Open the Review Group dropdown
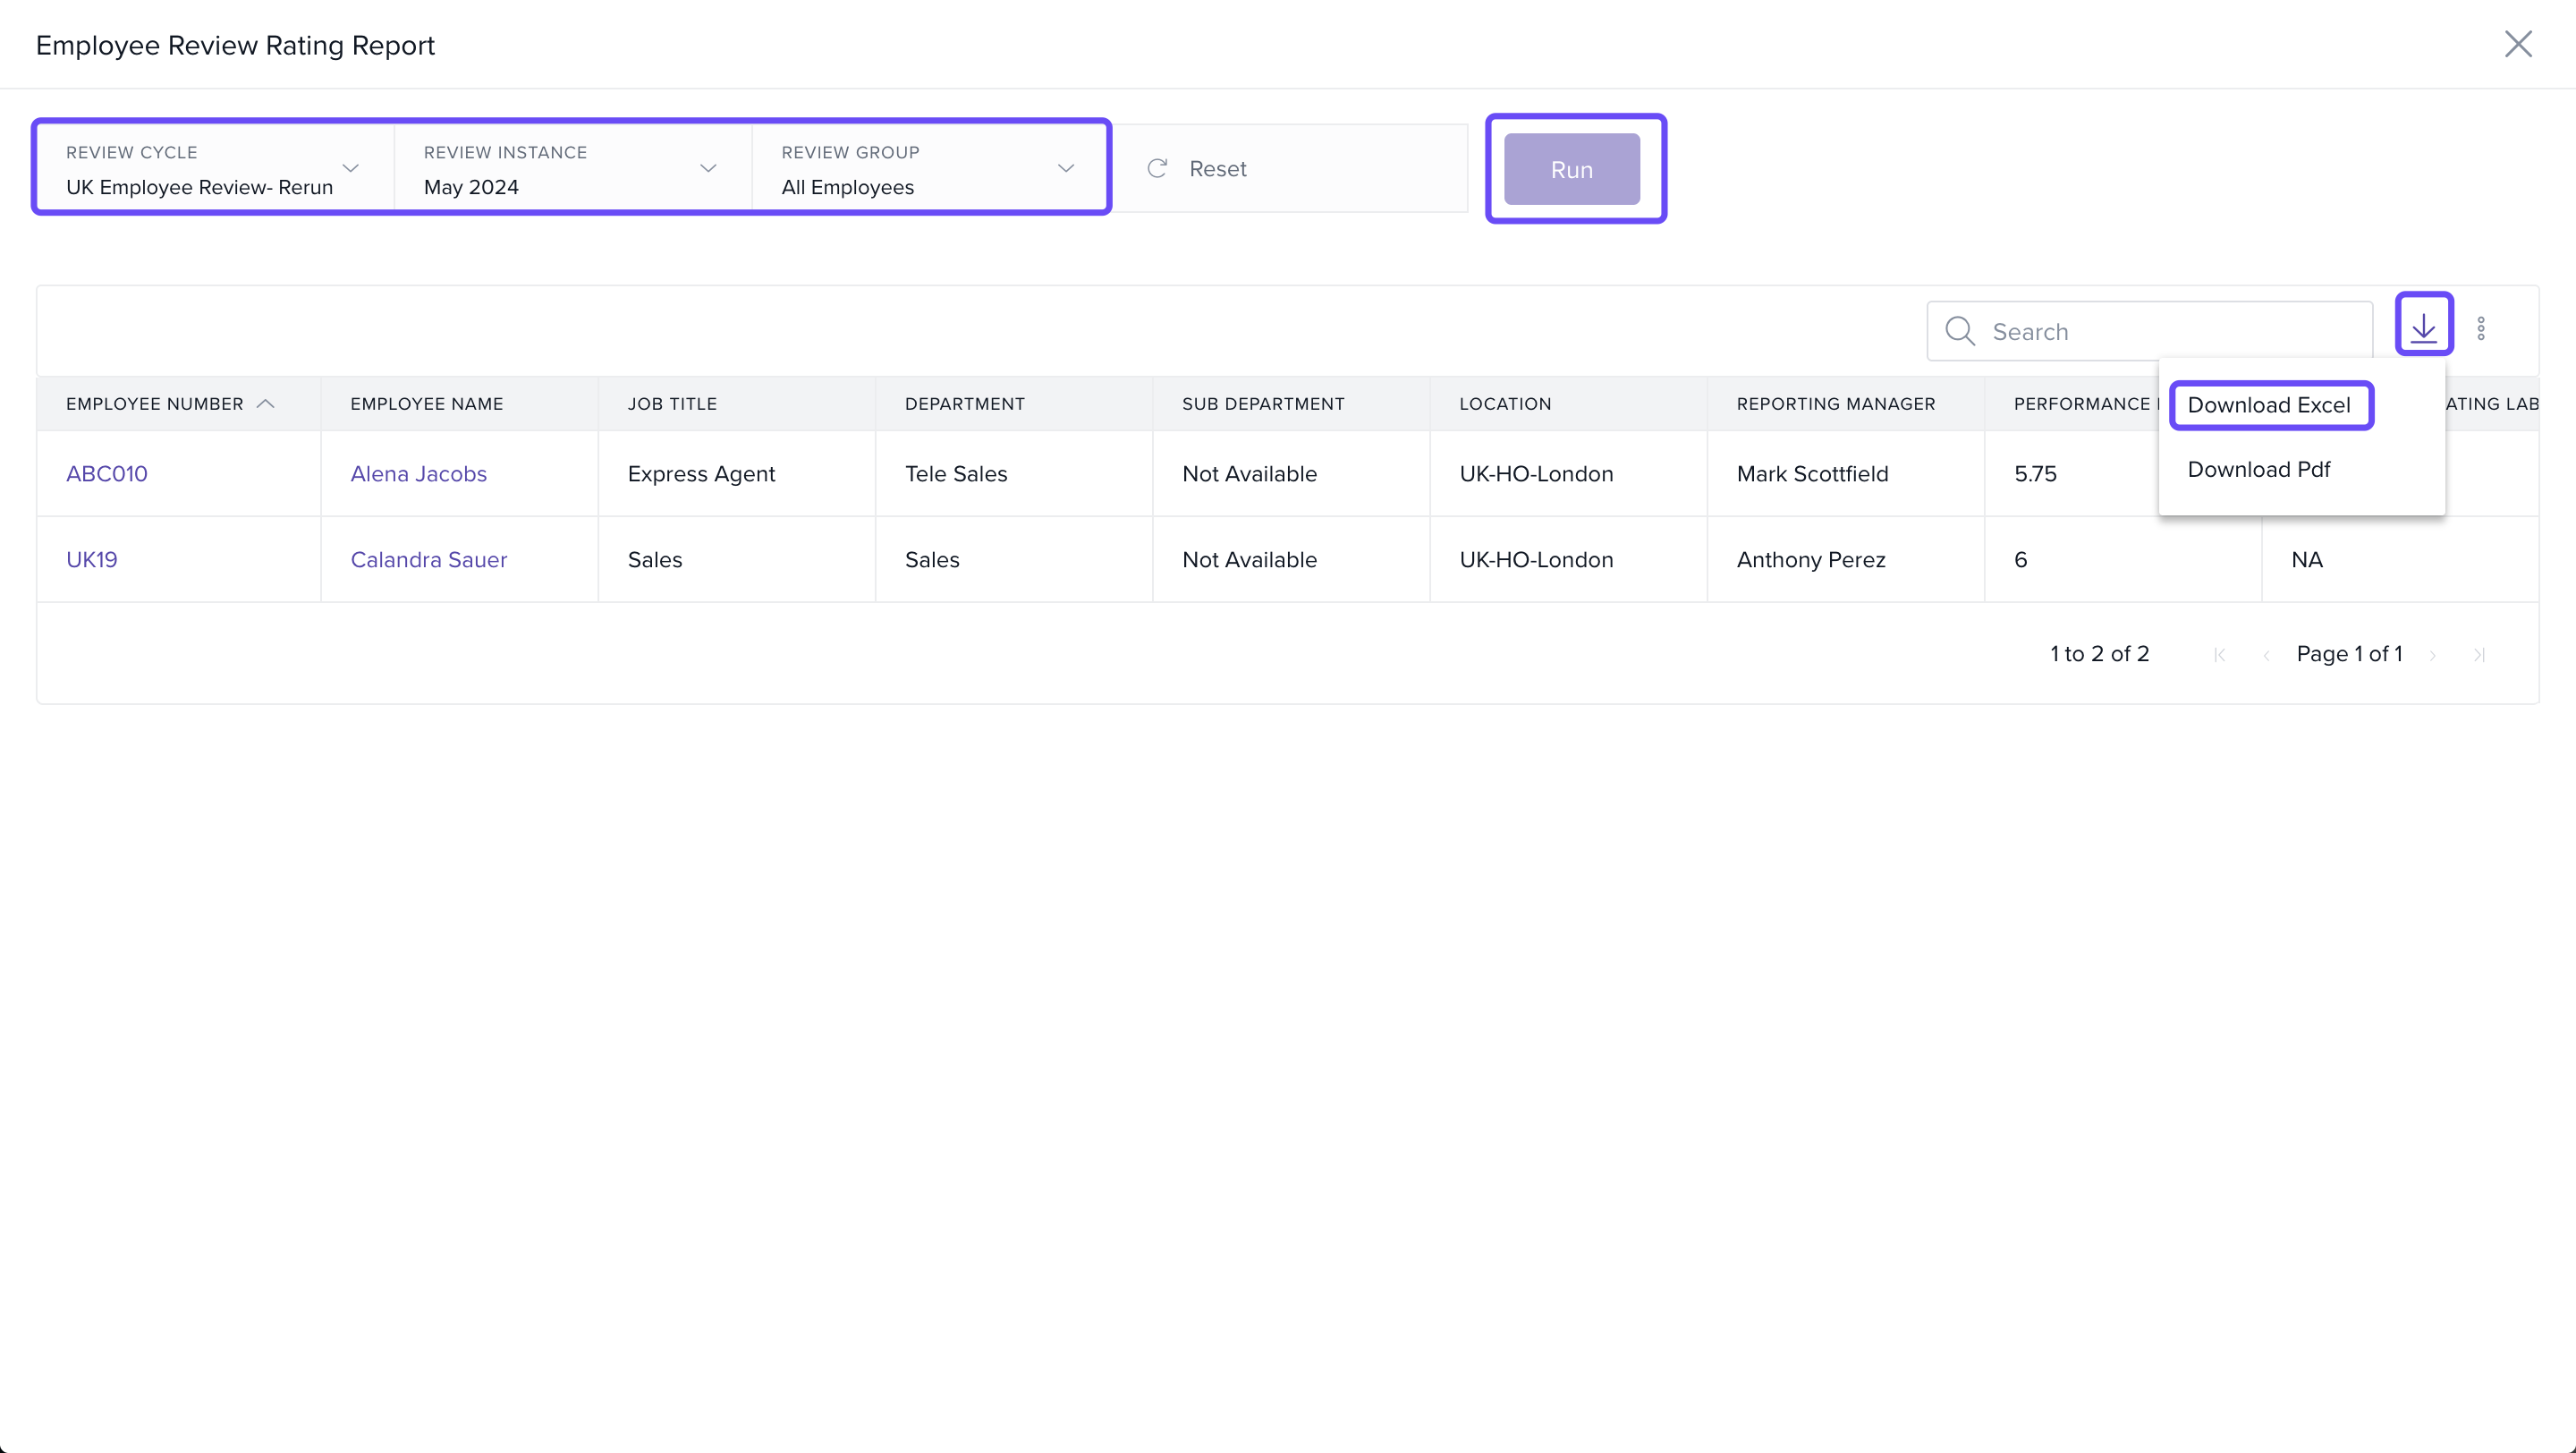This screenshot has width=2576, height=1453. [1065, 168]
